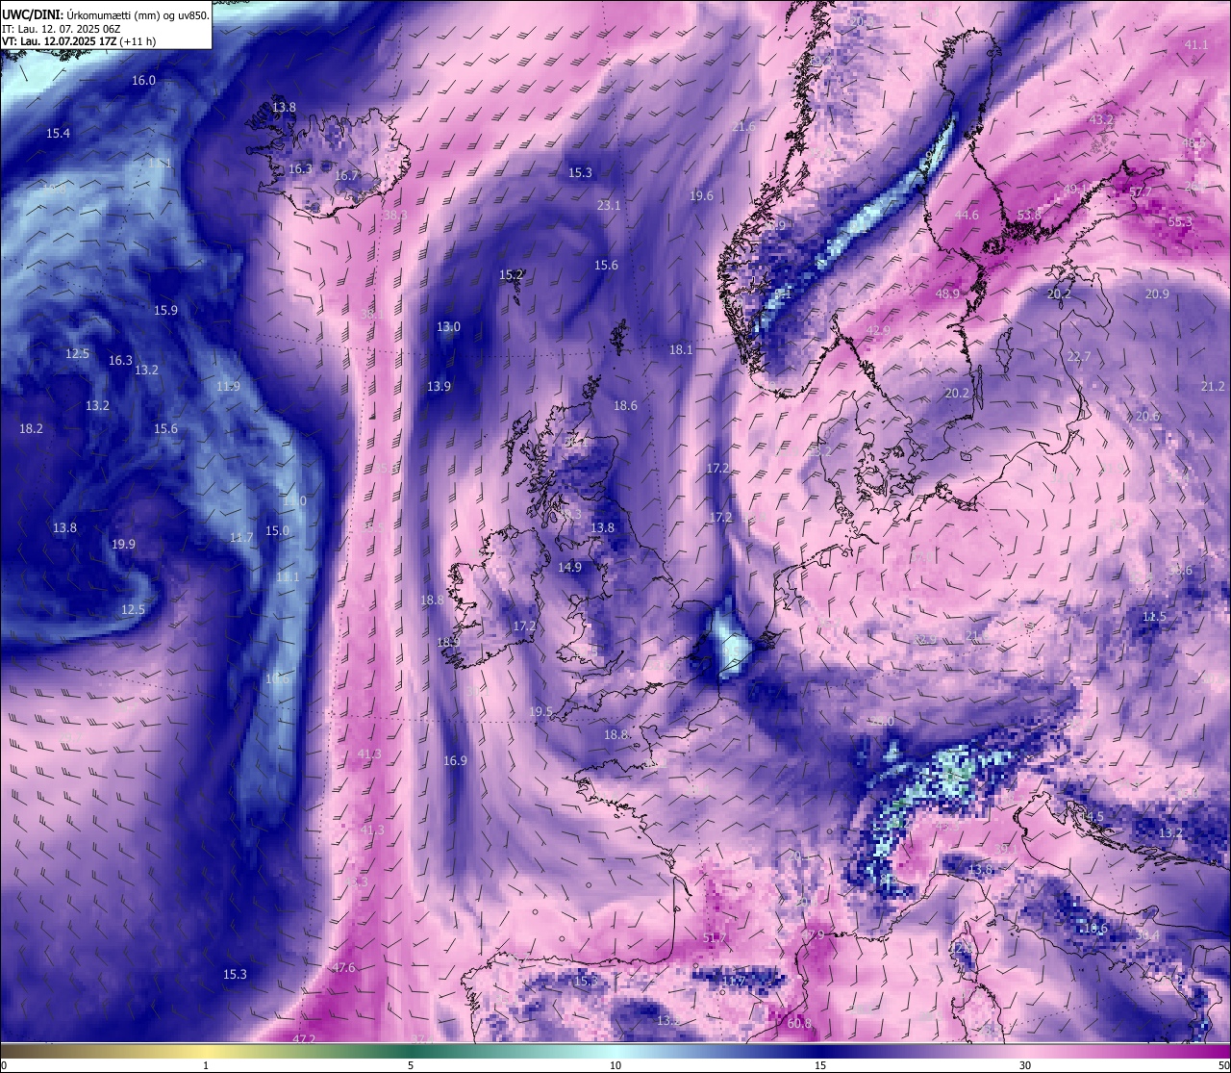Click the 13.9 value label
This screenshot has height=1073, width=1231.
tap(439, 387)
